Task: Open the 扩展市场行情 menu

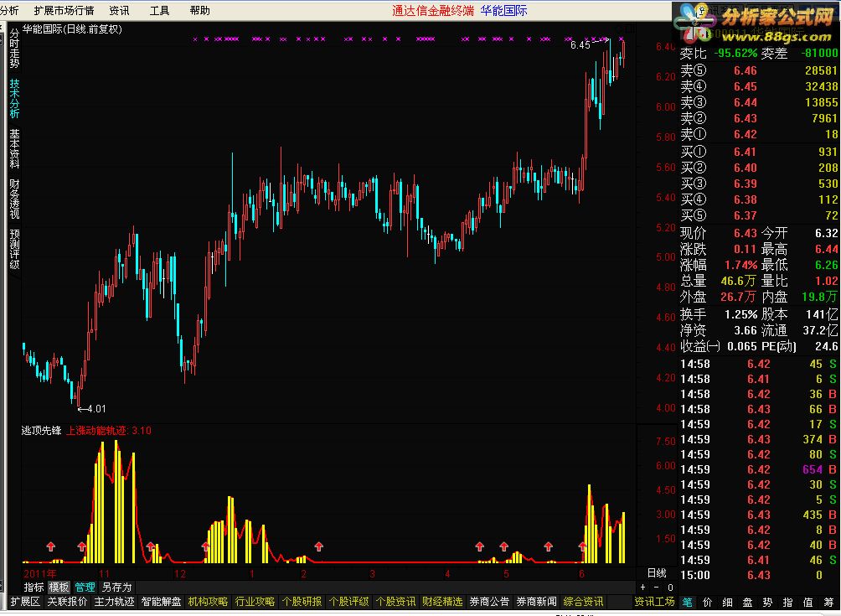Action: [64, 10]
